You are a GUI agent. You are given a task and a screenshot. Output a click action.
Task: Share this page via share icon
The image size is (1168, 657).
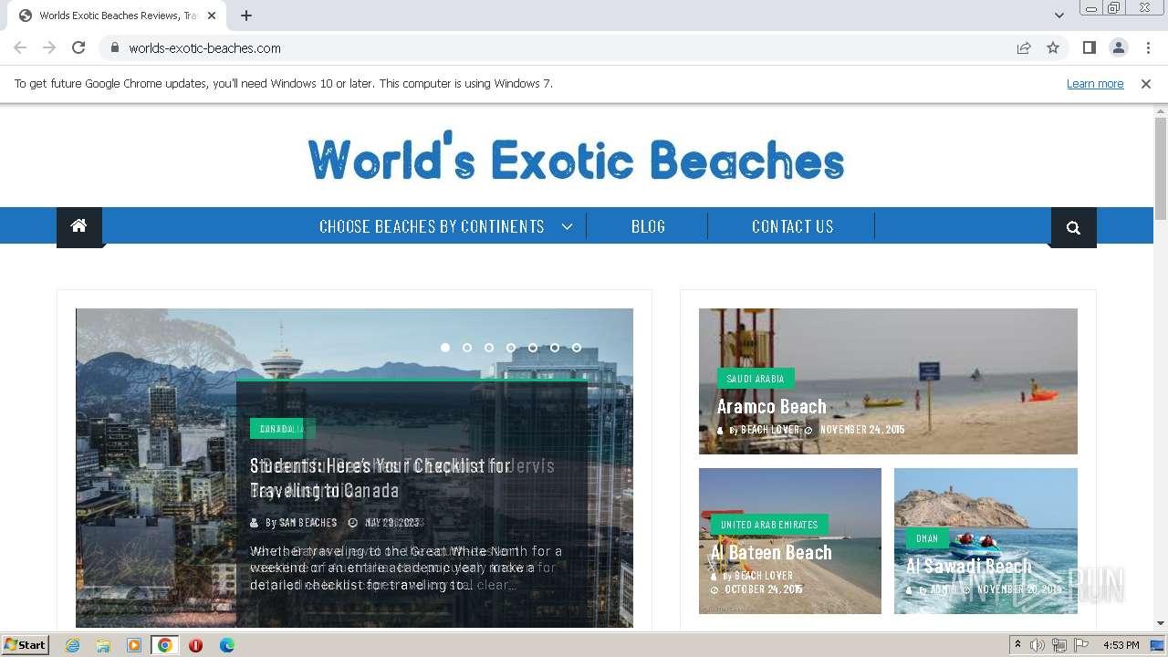(x=1024, y=47)
